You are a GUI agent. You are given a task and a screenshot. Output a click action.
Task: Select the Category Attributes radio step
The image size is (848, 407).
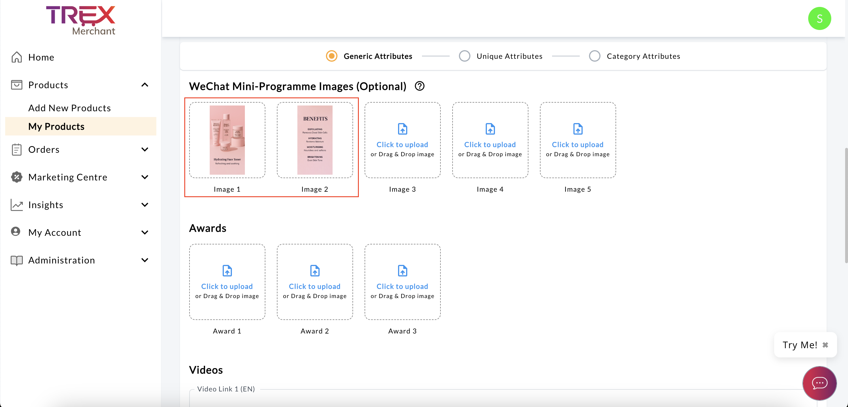point(594,56)
